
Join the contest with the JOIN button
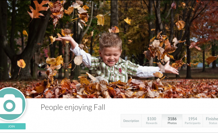13,126
